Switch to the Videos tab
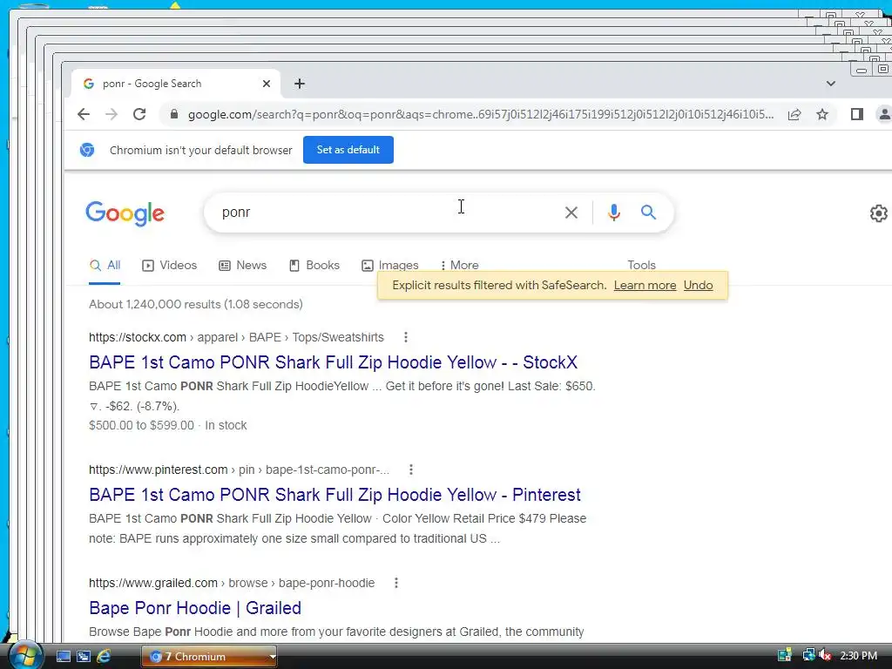 tap(170, 265)
